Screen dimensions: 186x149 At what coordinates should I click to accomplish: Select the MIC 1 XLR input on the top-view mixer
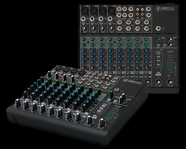(85, 11)
